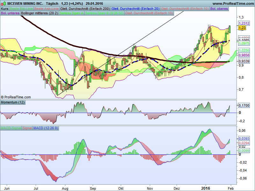Click the Bol. oberes indicator label
The image size is (255, 191).
tap(219, 9)
